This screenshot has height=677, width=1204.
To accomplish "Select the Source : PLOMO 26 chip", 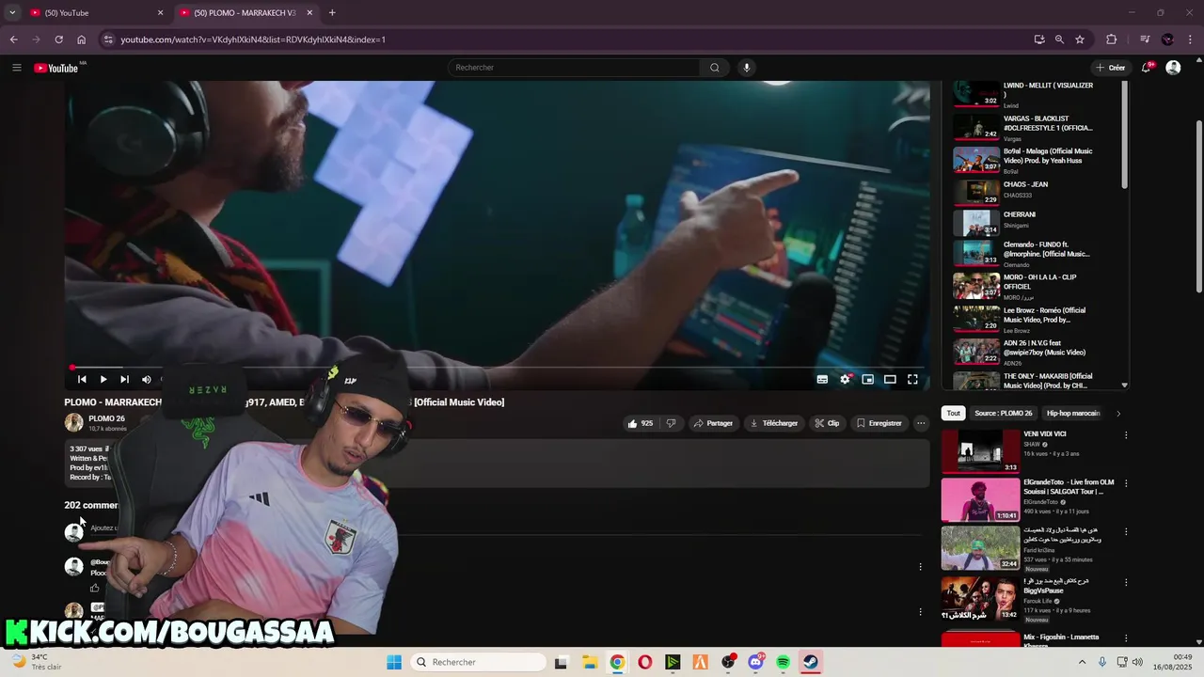I will pyautogui.click(x=1003, y=413).
